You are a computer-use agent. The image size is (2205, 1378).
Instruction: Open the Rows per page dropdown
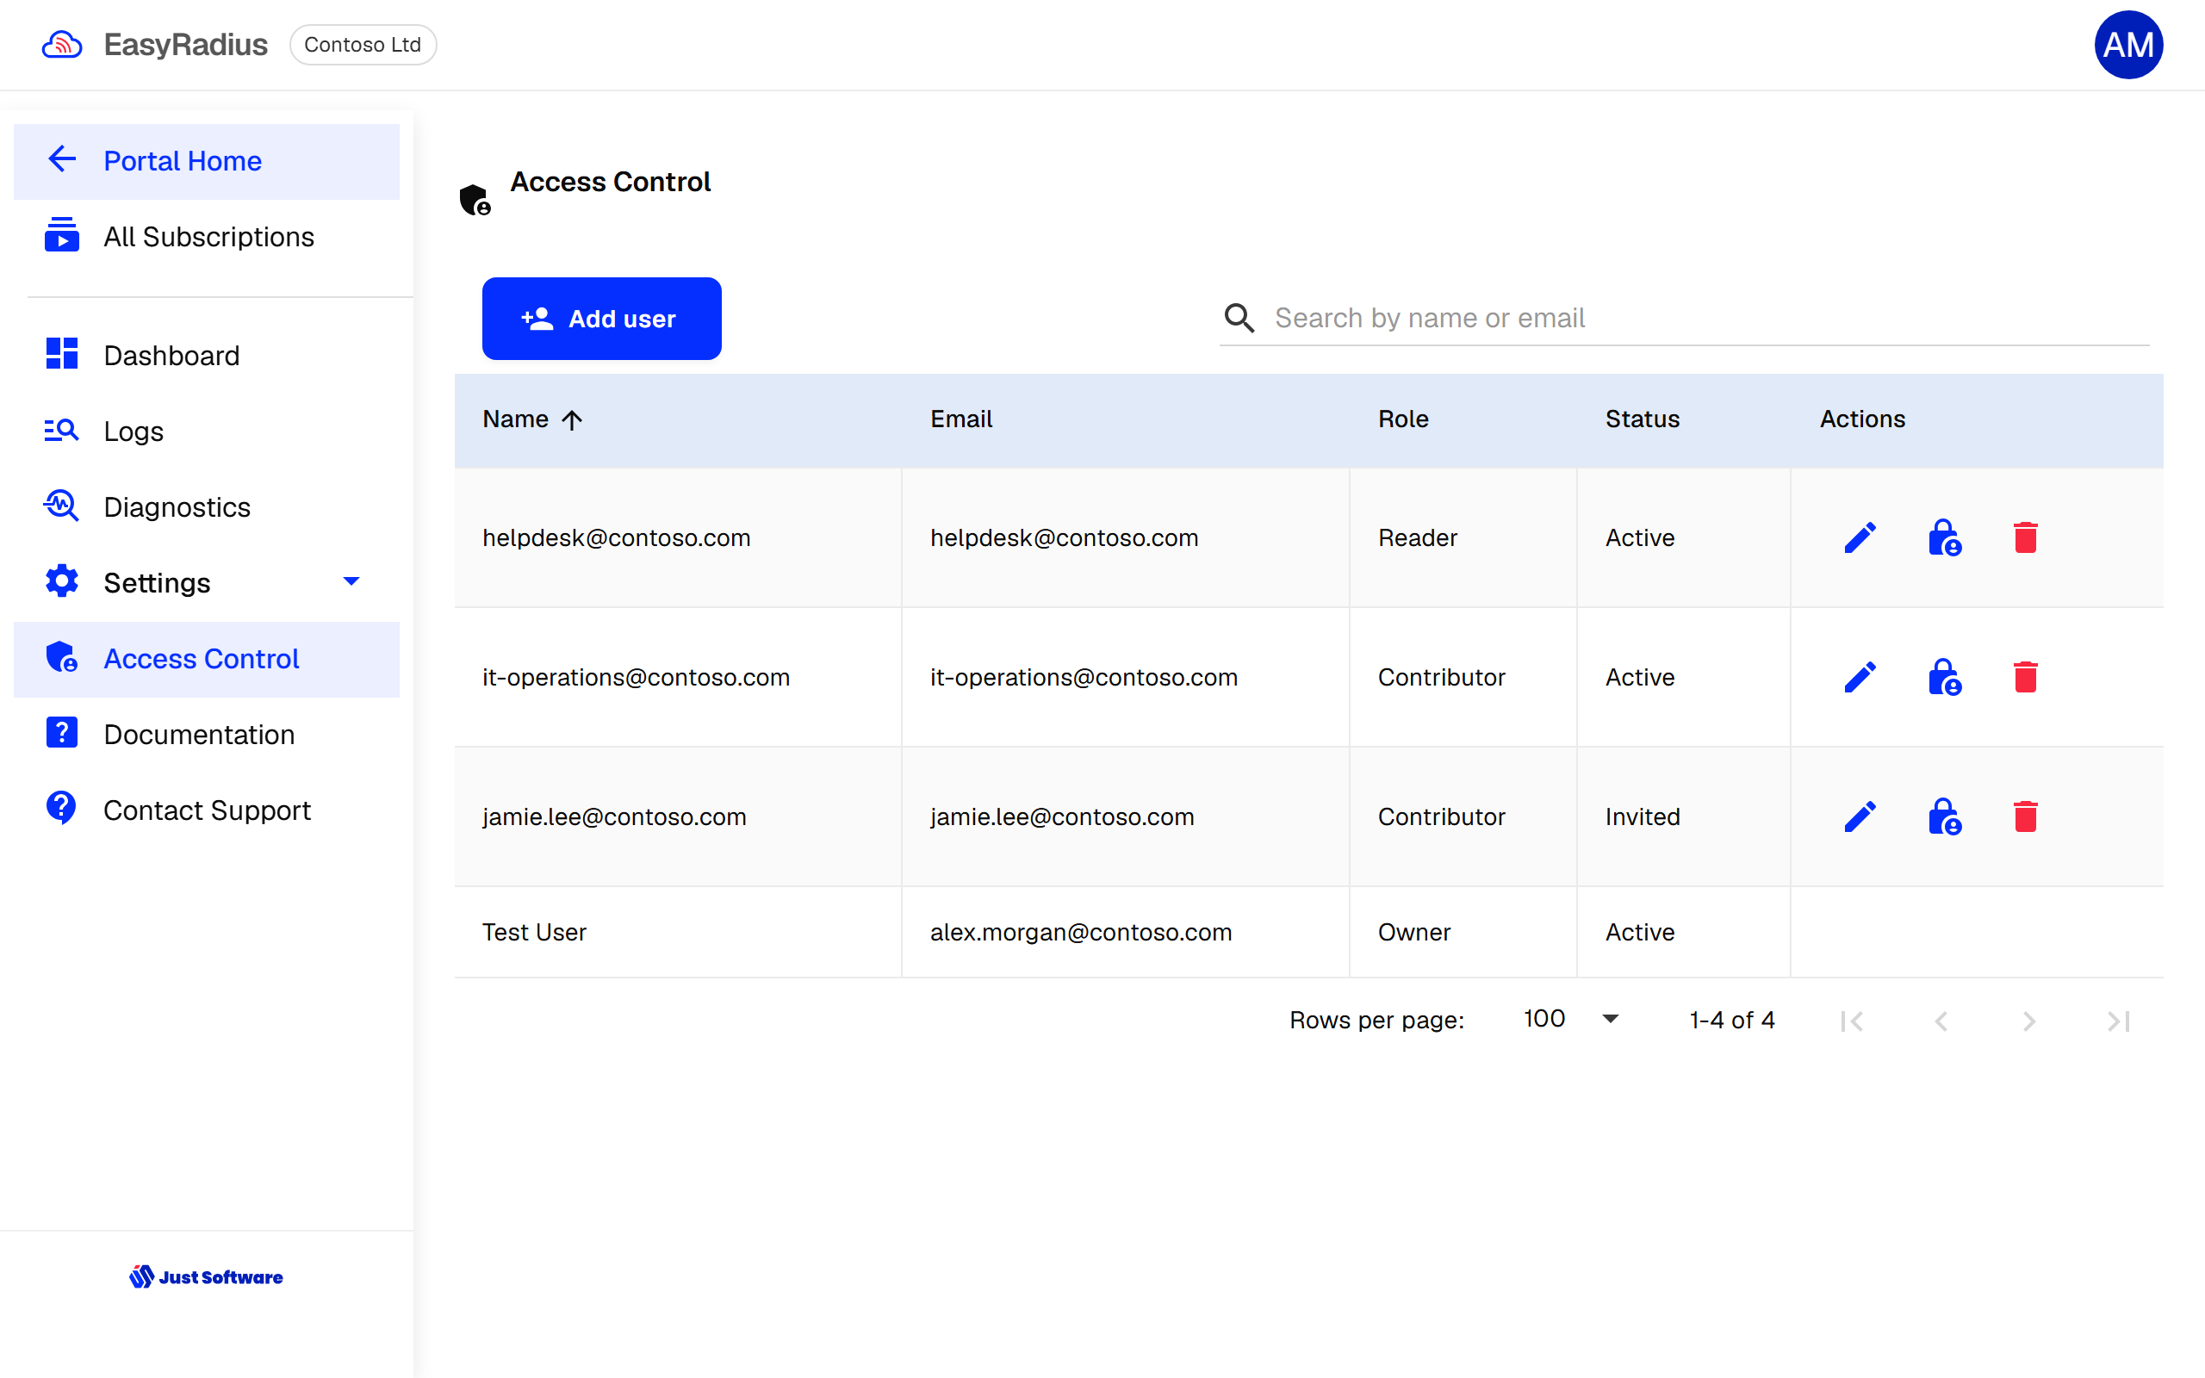[x=1571, y=1019]
